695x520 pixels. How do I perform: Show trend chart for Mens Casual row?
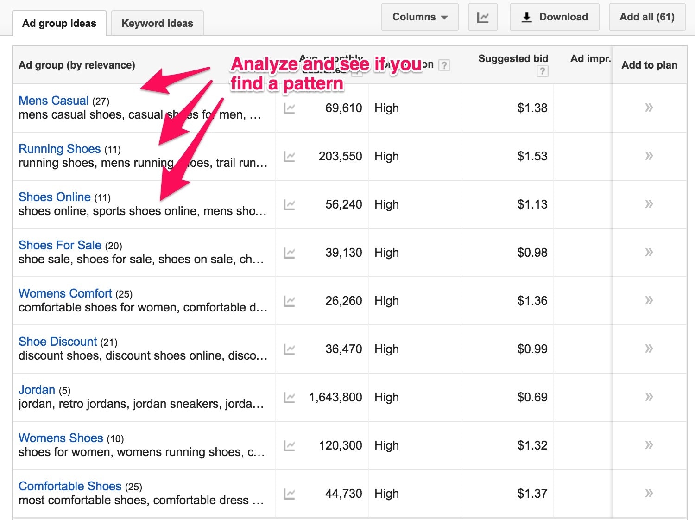click(289, 108)
